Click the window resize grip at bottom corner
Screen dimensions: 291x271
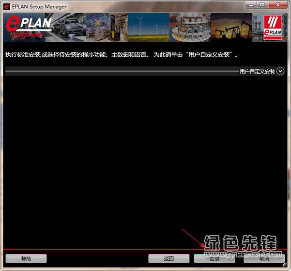tap(284, 265)
